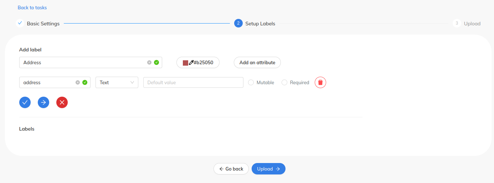Click the Add an attribute button

coord(257,62)
